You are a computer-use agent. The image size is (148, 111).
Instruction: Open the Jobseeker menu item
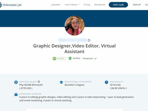pyautogui.click(x=56, y=5)
